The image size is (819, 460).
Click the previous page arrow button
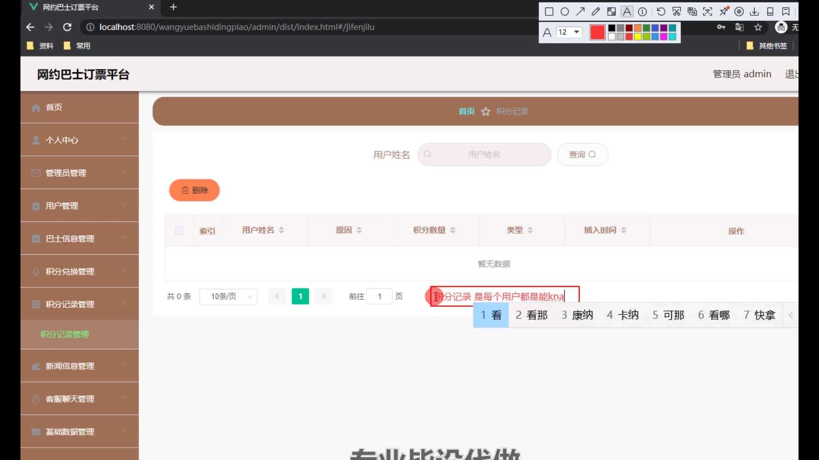(x=277, y=296)
